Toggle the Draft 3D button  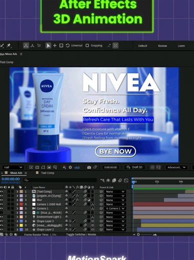click(x=135, y=167)
